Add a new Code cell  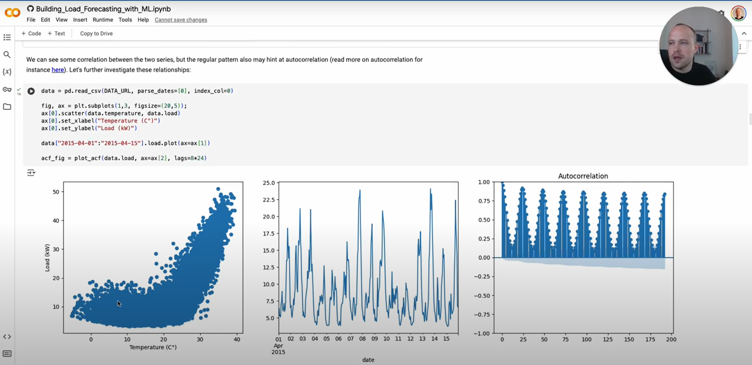click(31, 33)
